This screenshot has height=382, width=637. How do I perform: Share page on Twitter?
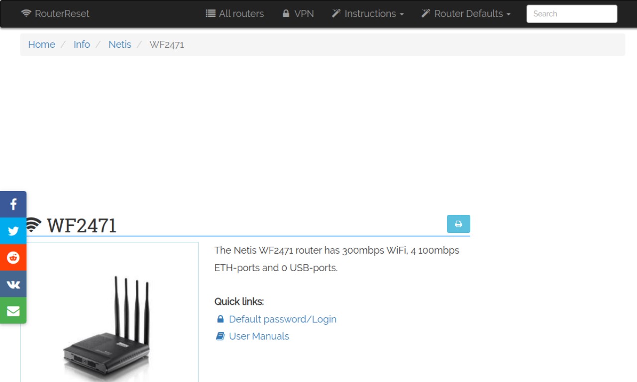13,231
